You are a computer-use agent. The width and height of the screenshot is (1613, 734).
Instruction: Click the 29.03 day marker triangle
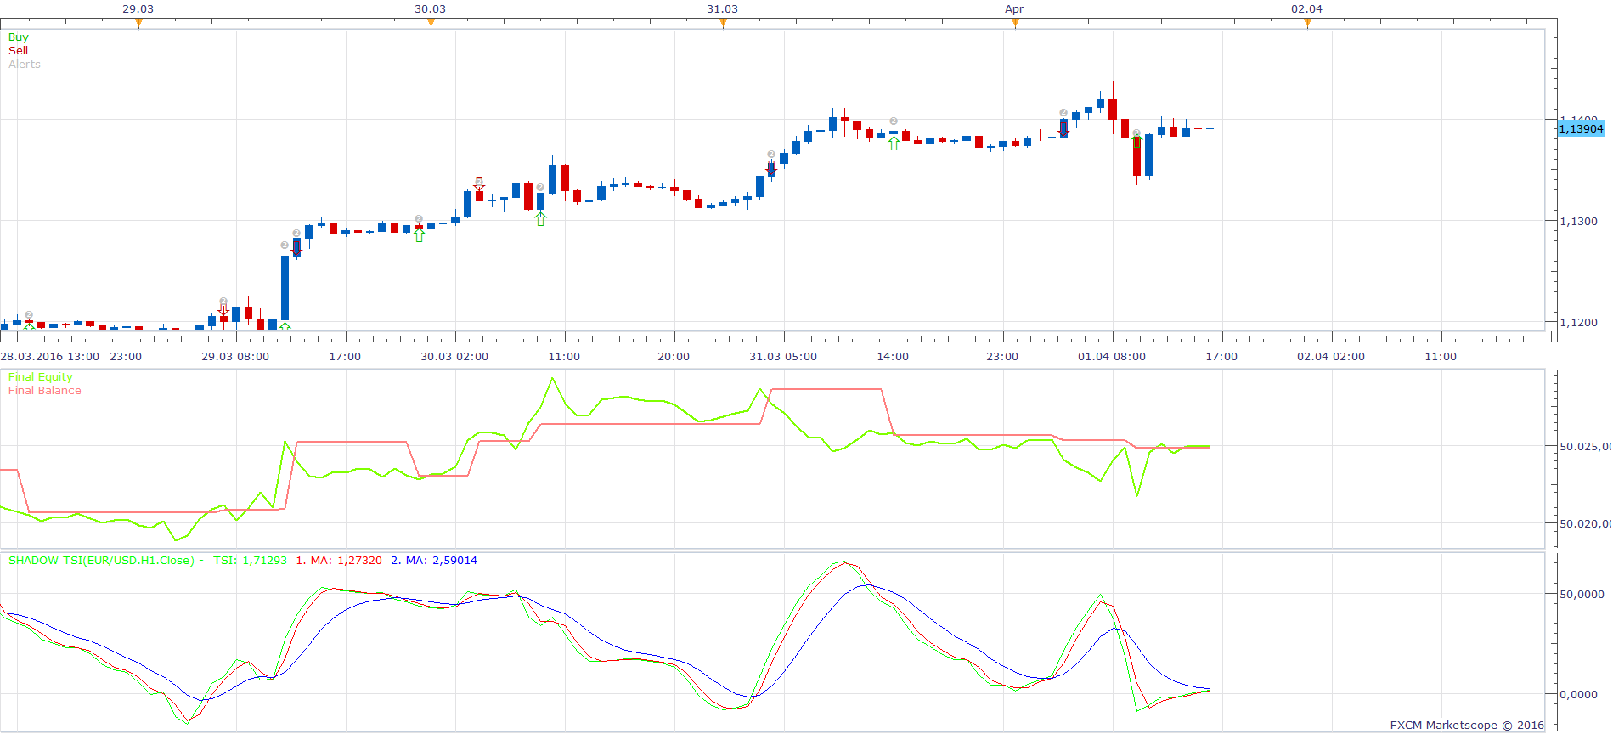coord(138,24)
